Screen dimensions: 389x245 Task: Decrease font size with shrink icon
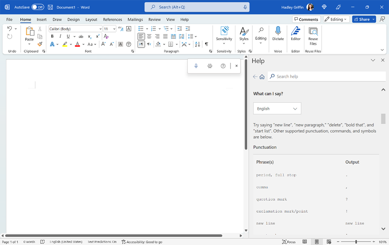112,44
